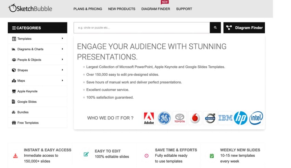Click 'Save hours of manual work' bullet
291x168 pixels.
134,82
